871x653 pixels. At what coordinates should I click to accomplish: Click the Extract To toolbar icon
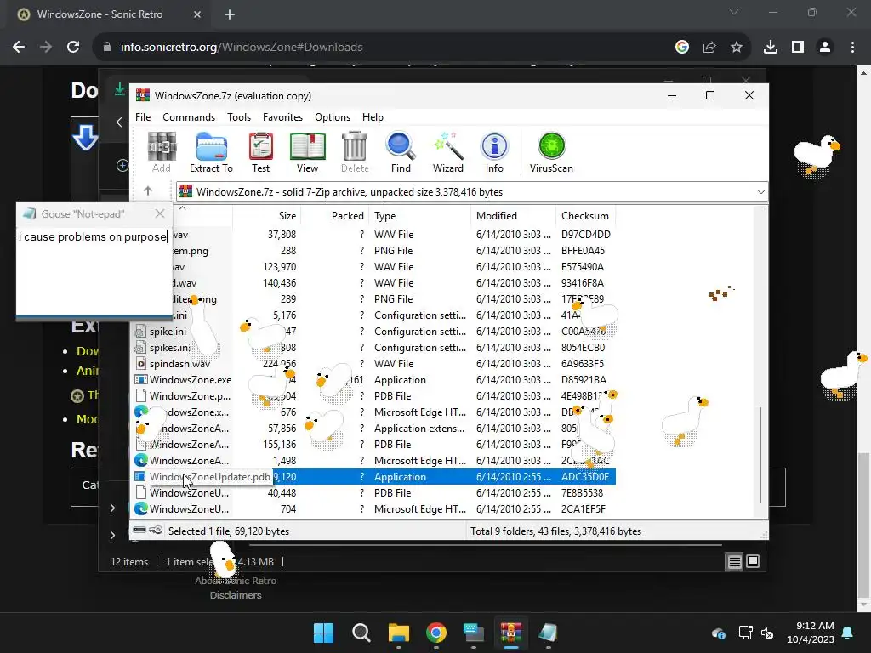[211, 153]
